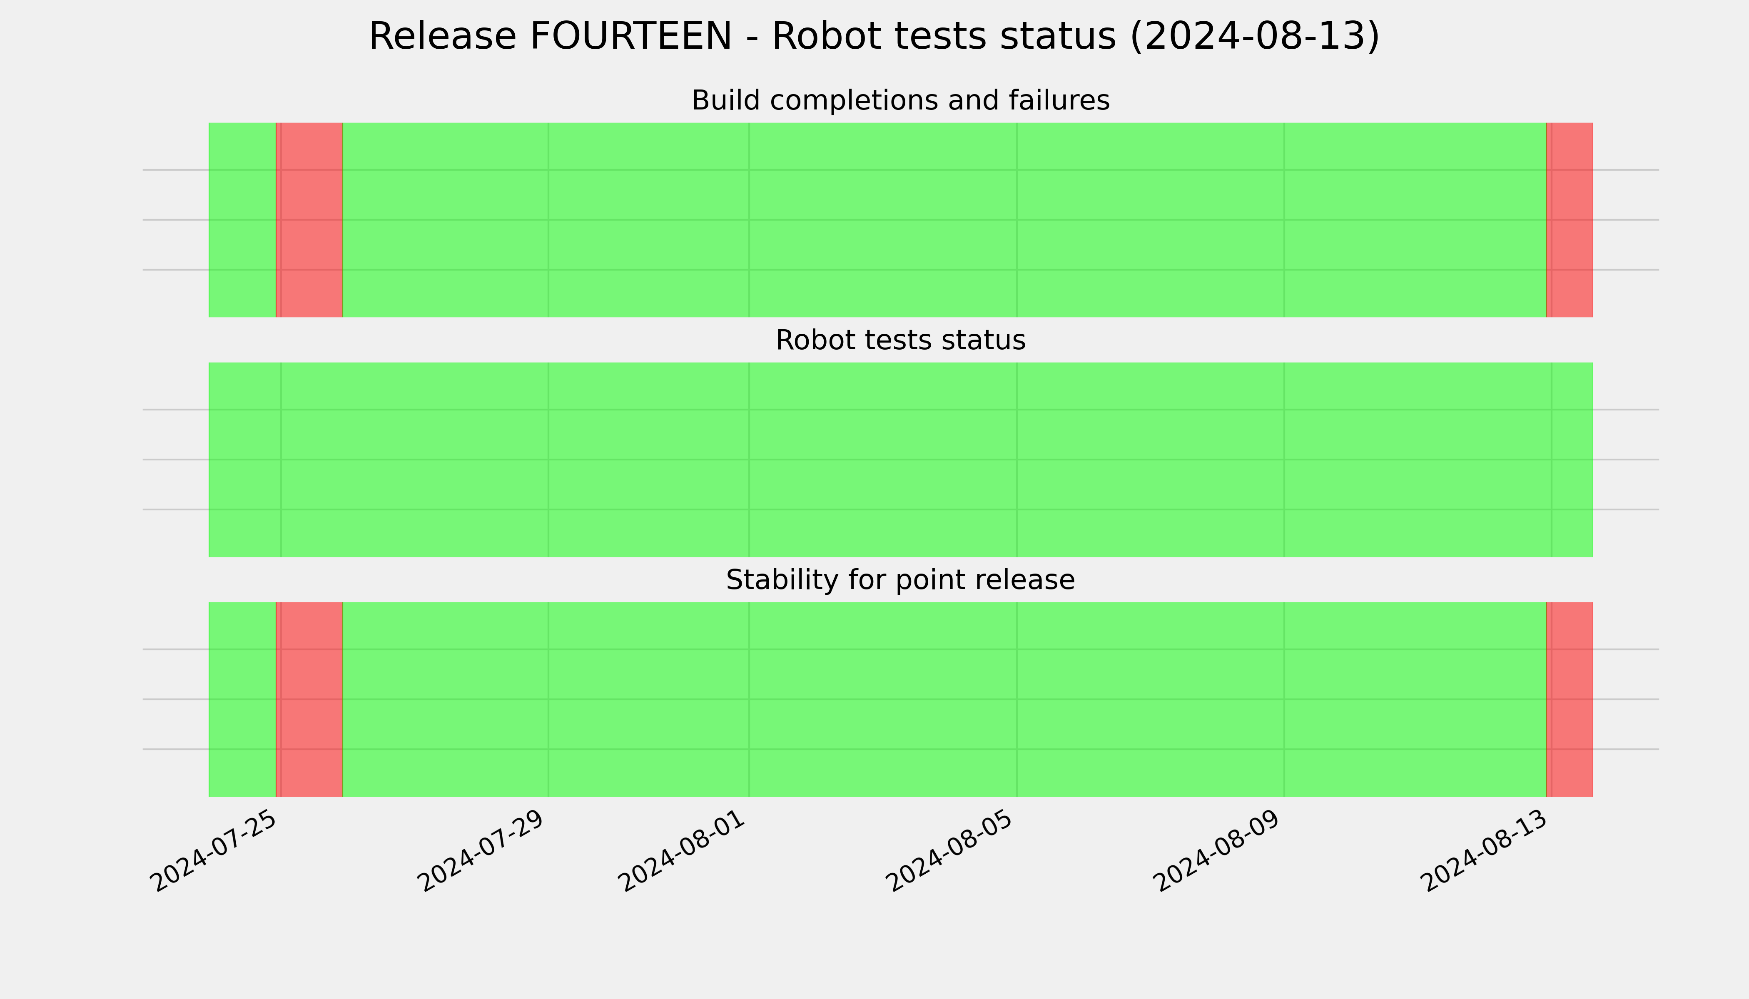Select the 'Stability for point release' subplot title

point(901,580)
